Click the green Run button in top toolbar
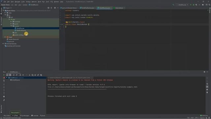 coord(191,5)
